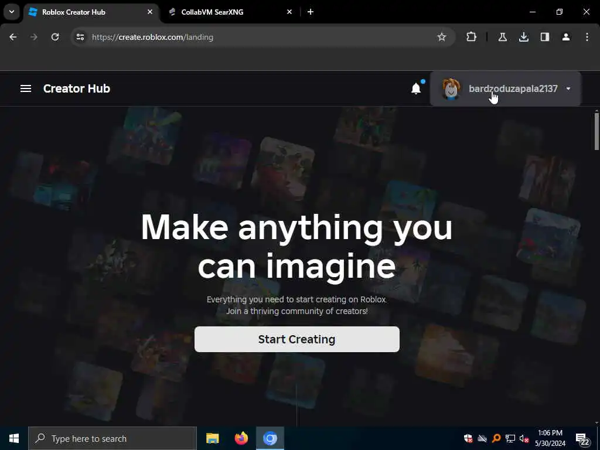
Task: Go back to the previous page
Action: click(x=13, y=37)
